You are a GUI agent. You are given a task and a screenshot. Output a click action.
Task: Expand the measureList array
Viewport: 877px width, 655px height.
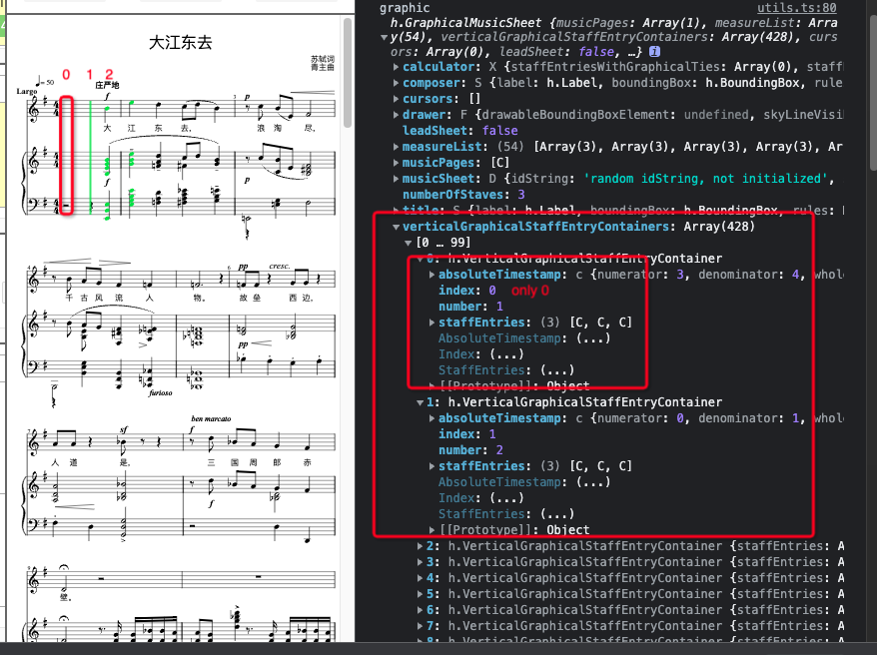396,147
